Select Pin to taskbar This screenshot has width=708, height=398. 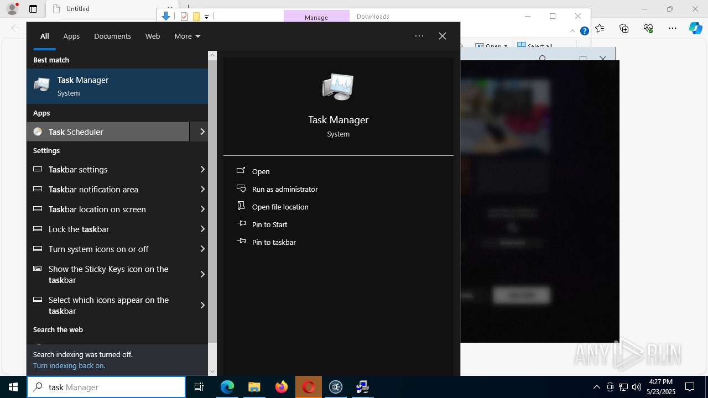pyautogui.click(x=274, y=242)
